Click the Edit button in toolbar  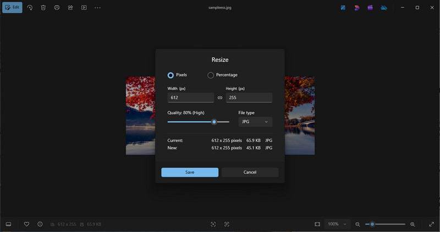pyautogui.click(x=12, y=8)
